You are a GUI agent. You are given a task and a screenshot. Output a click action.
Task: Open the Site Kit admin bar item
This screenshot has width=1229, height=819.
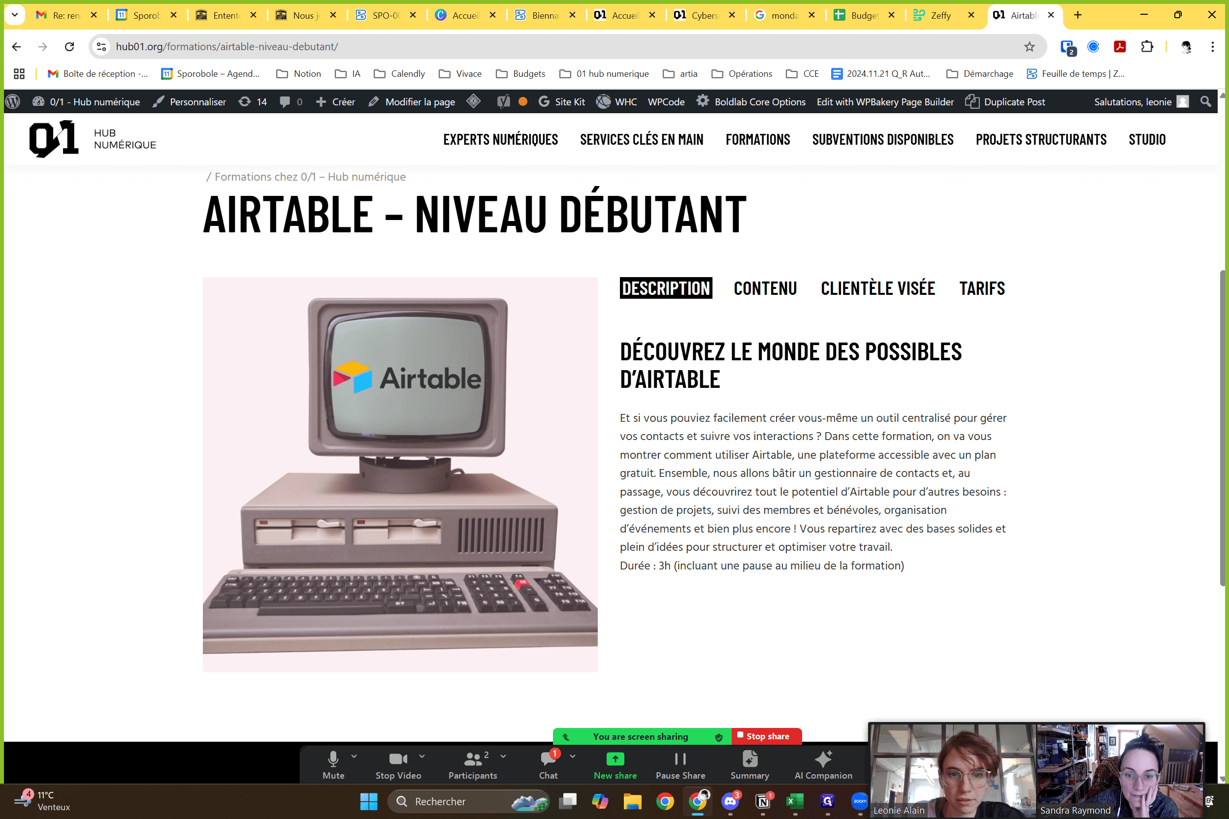(x=562, y=102)
